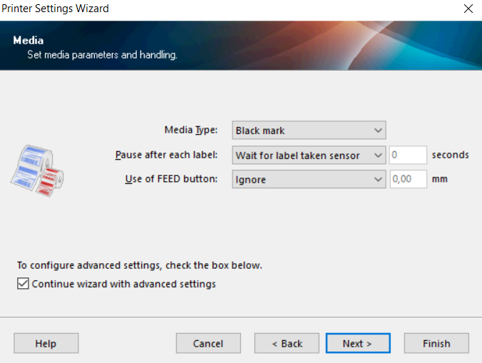The width and height of the screenshot is (482, 363).
Task: Proceed with the Next > button
Action: (x=358, y=343)
